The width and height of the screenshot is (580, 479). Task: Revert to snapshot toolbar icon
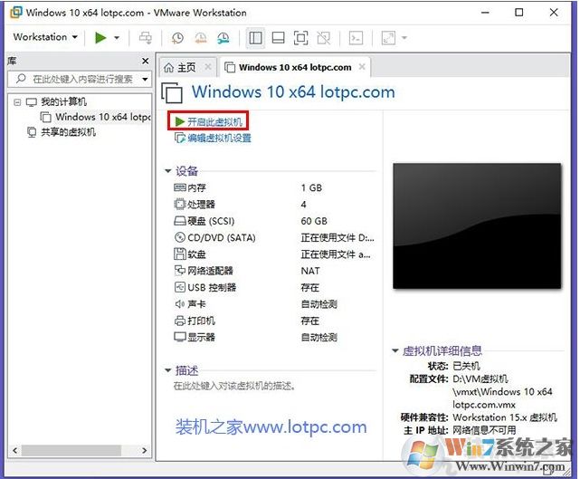tap(201, 37)
